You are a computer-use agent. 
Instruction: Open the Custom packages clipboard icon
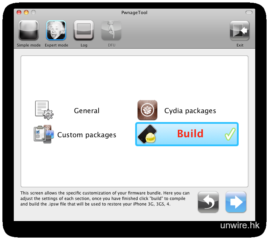coord(44,134)
